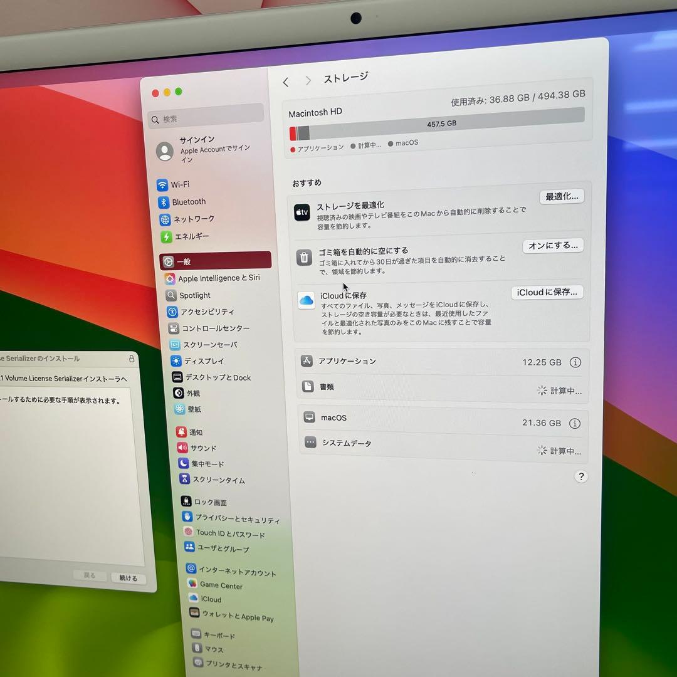Open コントロールセンター icon

coord(174,328)
